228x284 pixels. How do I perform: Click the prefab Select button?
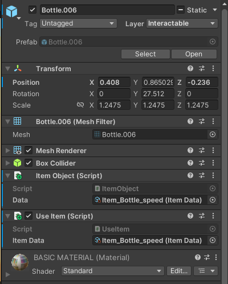(x=145, y=54)
